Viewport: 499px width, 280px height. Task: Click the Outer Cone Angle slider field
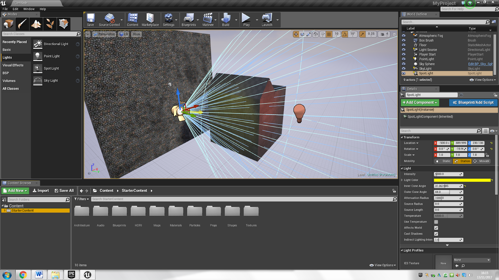[448, 192]
